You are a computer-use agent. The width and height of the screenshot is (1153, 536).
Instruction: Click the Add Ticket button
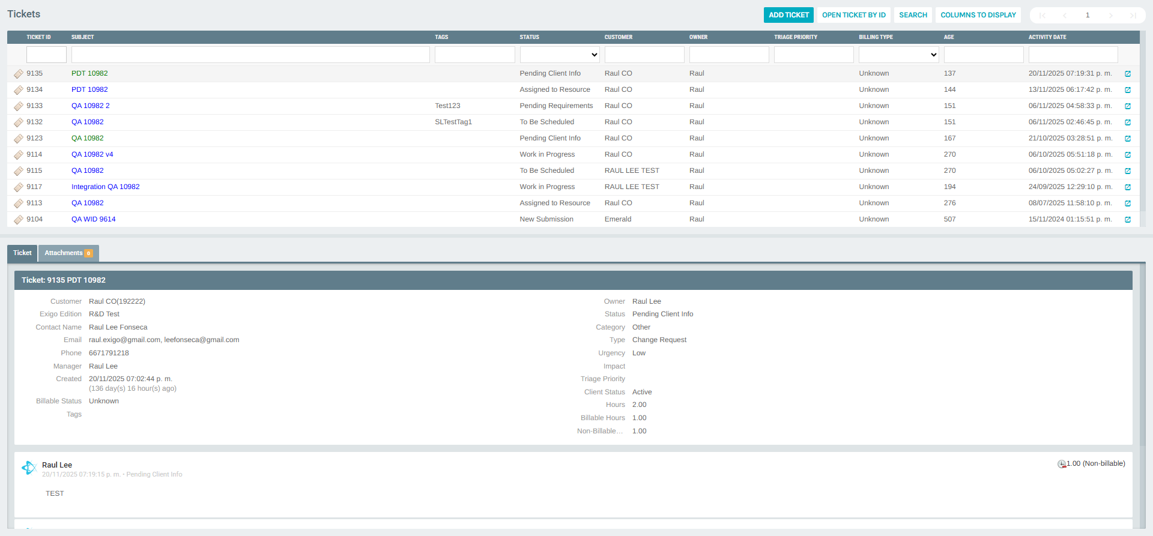pos(788,15)
